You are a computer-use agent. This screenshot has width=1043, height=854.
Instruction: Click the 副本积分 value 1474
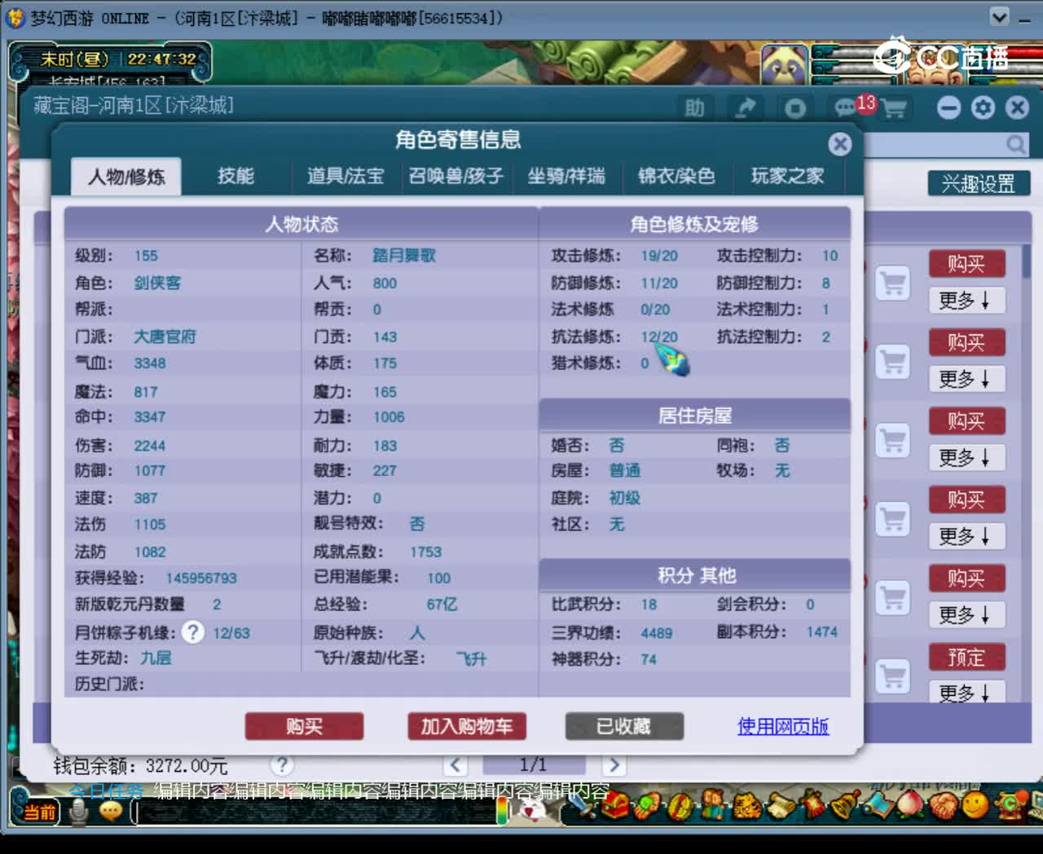(x=822, y=632)
